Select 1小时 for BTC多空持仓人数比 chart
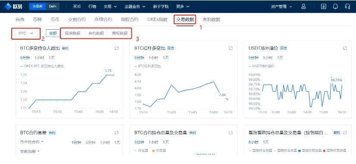 pos(39,58)
